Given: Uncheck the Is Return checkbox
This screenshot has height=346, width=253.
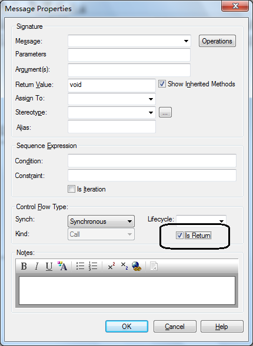Looking at the screenshot, I should (179, 235).
